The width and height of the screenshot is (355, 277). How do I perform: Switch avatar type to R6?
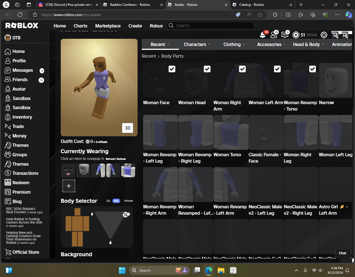[x=108, y=201]
